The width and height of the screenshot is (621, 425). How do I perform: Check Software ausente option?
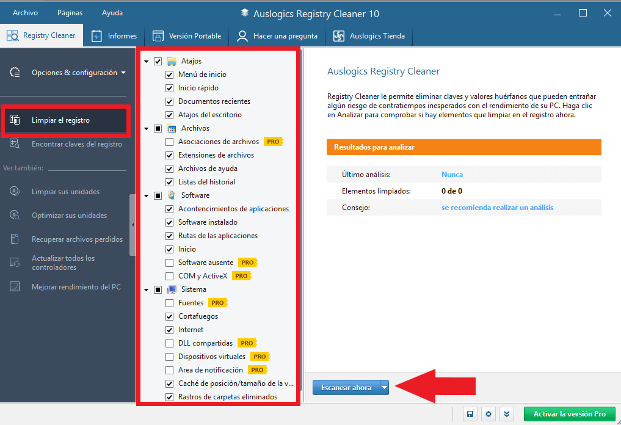[170, 263]
